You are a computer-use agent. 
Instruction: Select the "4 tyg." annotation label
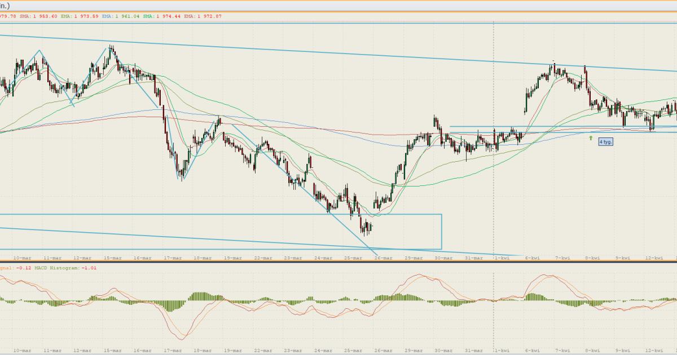(x=605, y=142)
